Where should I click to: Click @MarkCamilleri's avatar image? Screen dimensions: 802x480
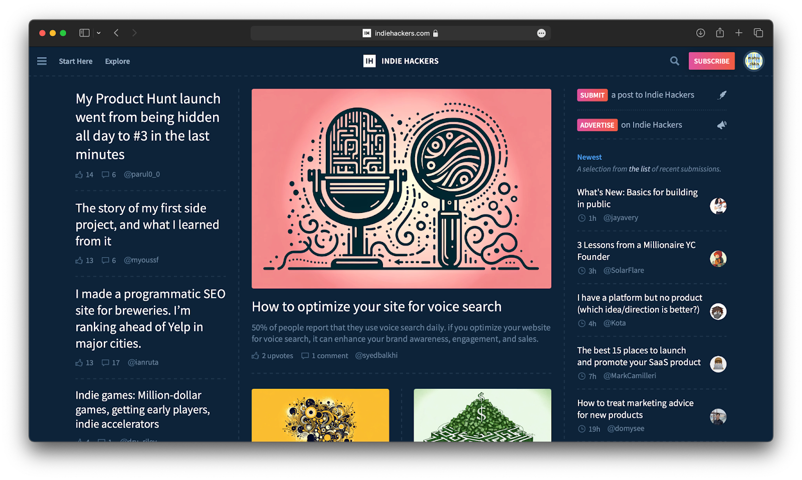[x=718, y=364]
